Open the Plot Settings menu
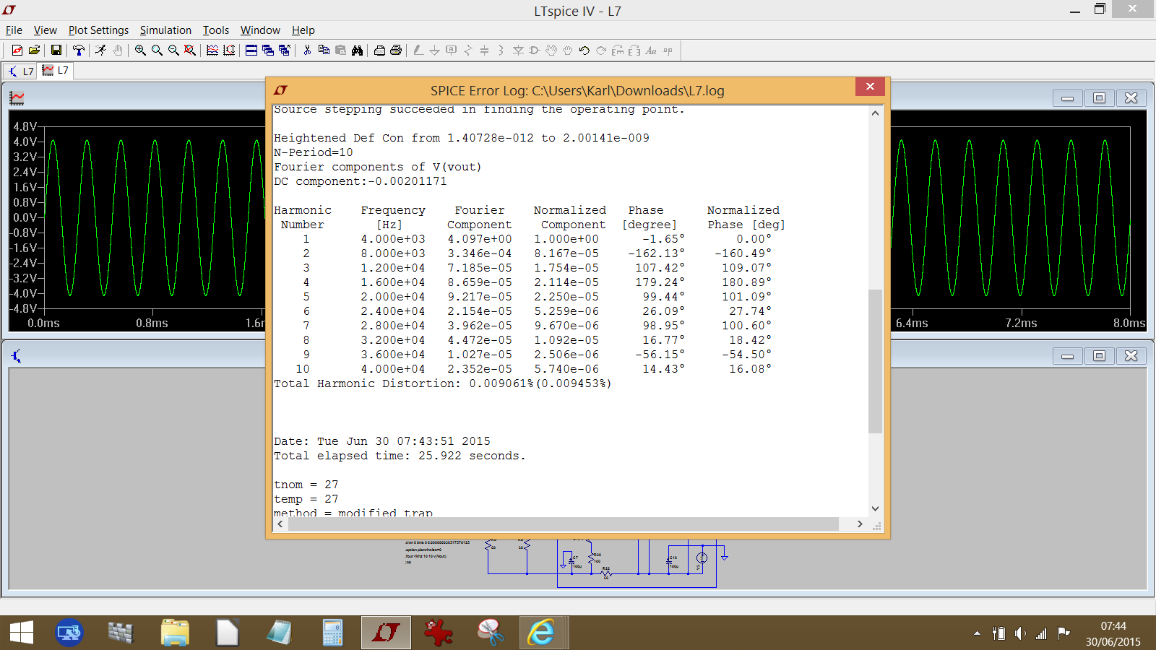Screen dimensions: 1156x650 tap(98, 30)
